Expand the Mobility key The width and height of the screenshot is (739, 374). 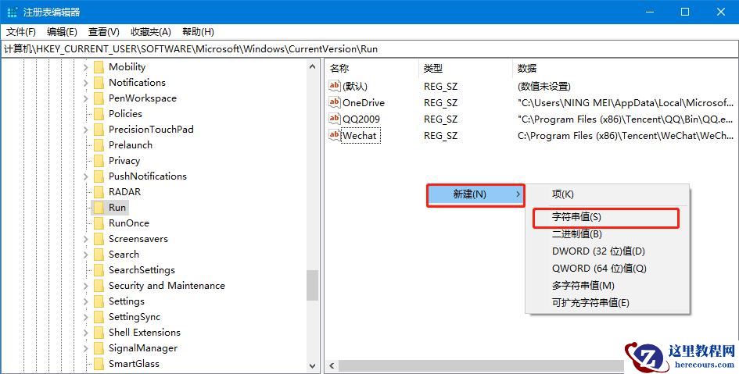click(x=86, y=67)
